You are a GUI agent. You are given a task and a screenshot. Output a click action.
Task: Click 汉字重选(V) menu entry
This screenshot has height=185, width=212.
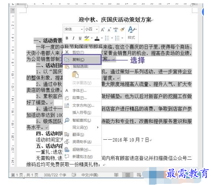(x=82, y=83)
